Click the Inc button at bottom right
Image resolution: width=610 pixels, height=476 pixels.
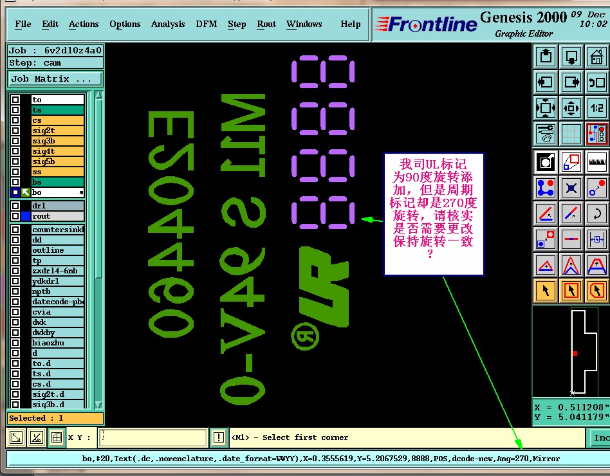click(600, 437)
